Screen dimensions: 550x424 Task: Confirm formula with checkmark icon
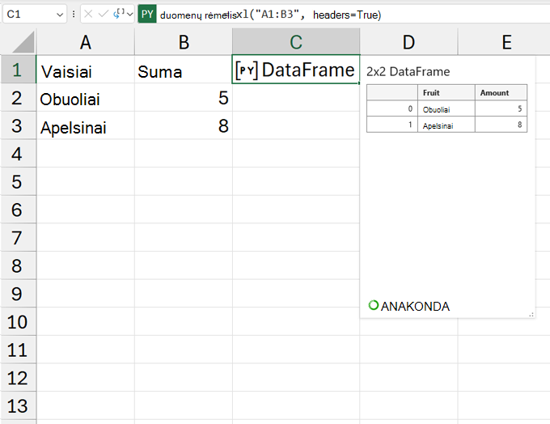pos(104,14)
